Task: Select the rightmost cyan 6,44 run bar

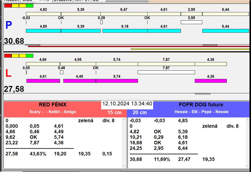Action: click(x=226, y=31)
